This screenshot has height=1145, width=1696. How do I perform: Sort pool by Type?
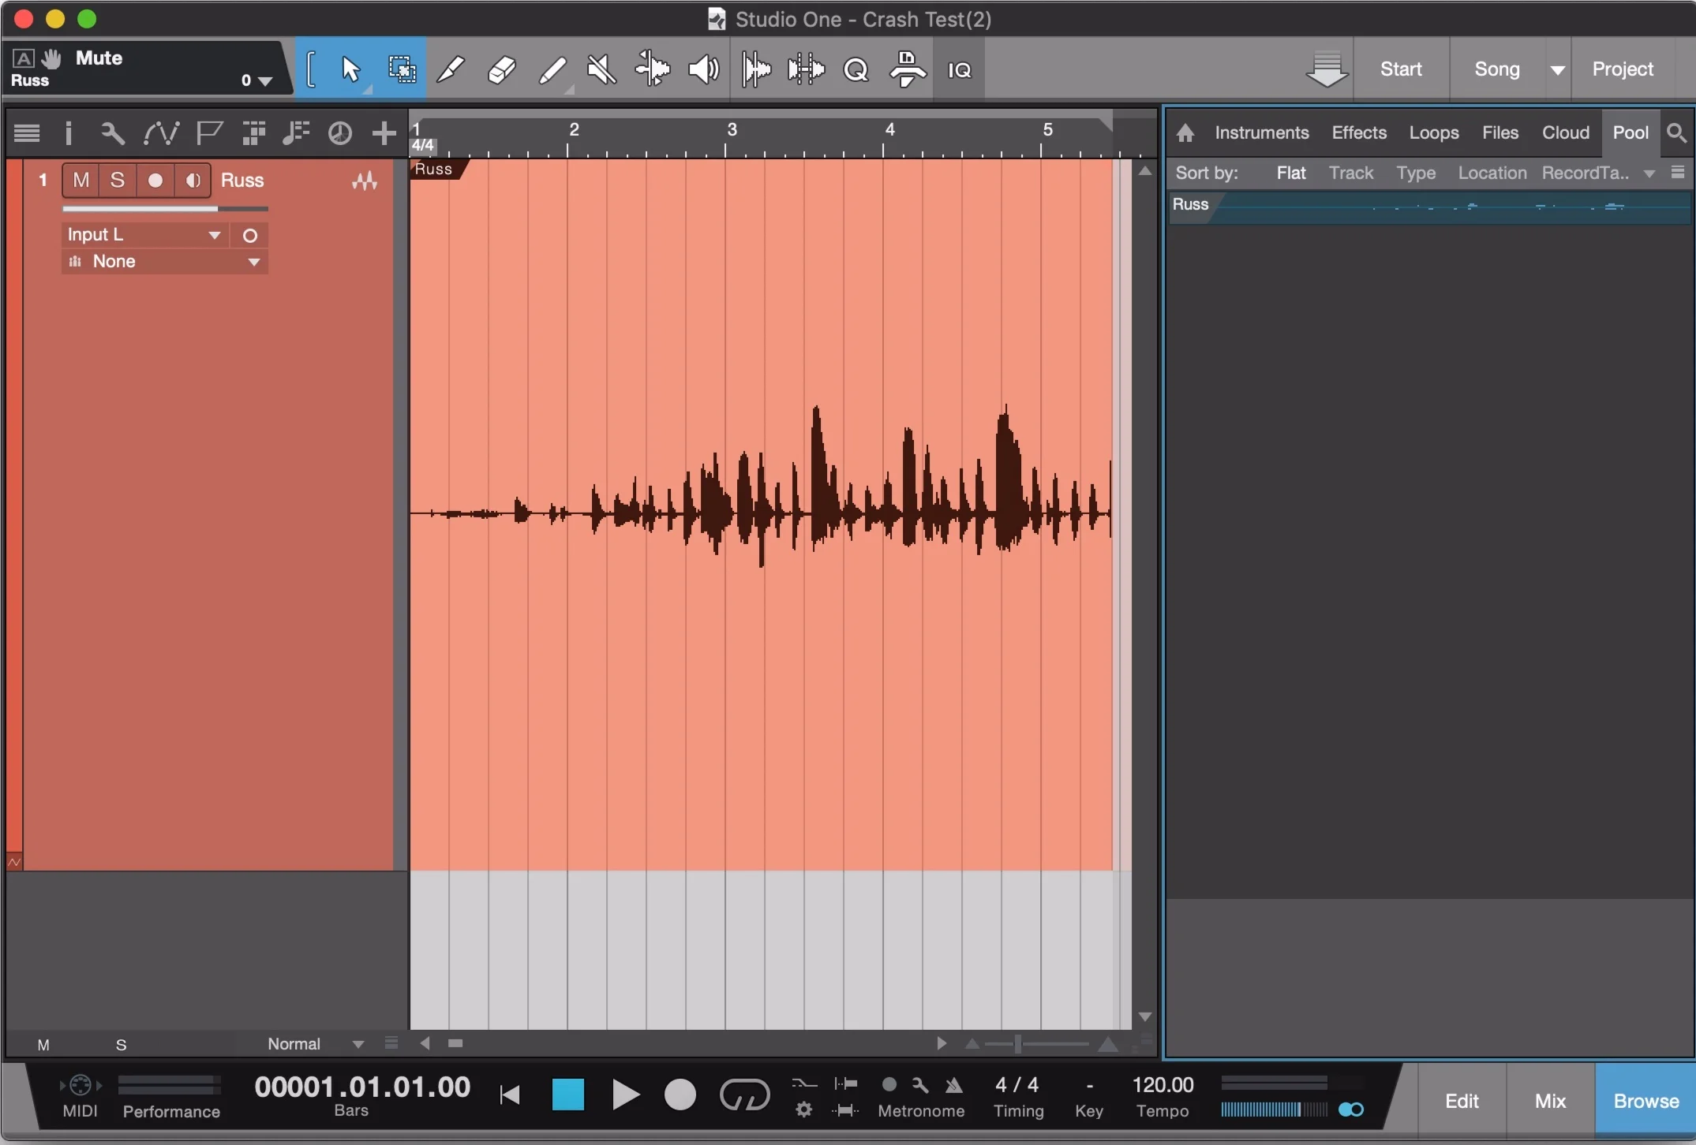click(1415, 173)
